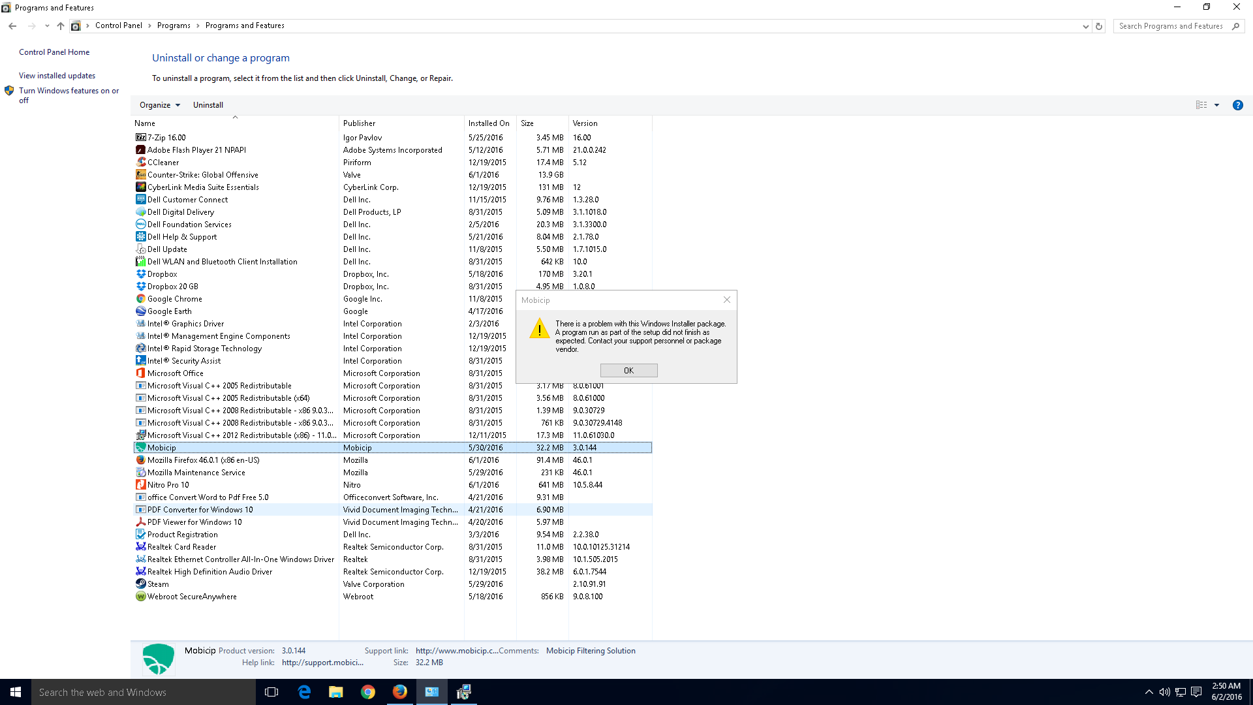Click OK in the Mobicip error dialog

click(628, 371)
